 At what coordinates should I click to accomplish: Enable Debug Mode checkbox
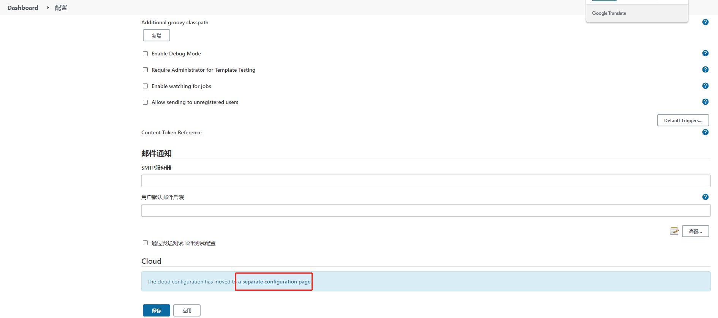(145, 54)
